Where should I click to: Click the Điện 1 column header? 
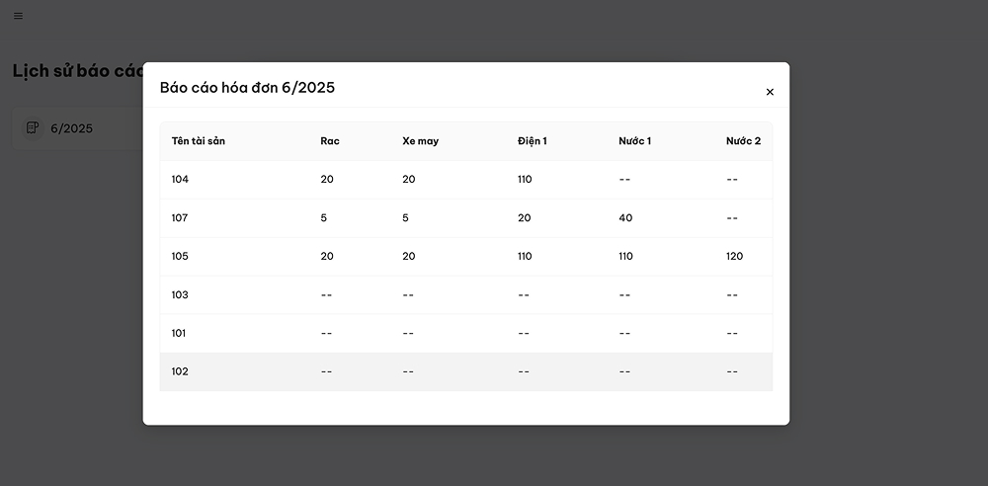[532, 141]
